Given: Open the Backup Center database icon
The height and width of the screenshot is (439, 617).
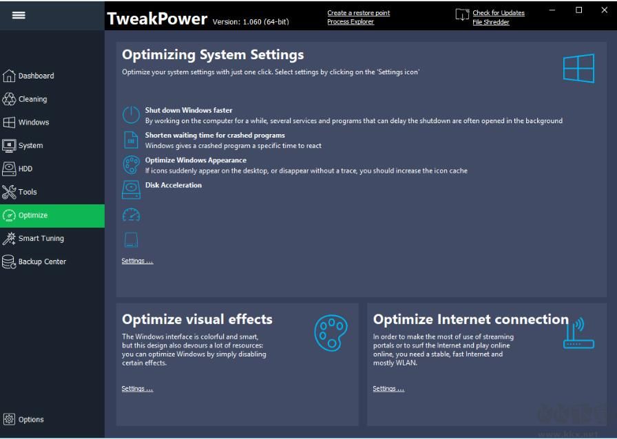Looking at the screenshot, I should point(9,261).
